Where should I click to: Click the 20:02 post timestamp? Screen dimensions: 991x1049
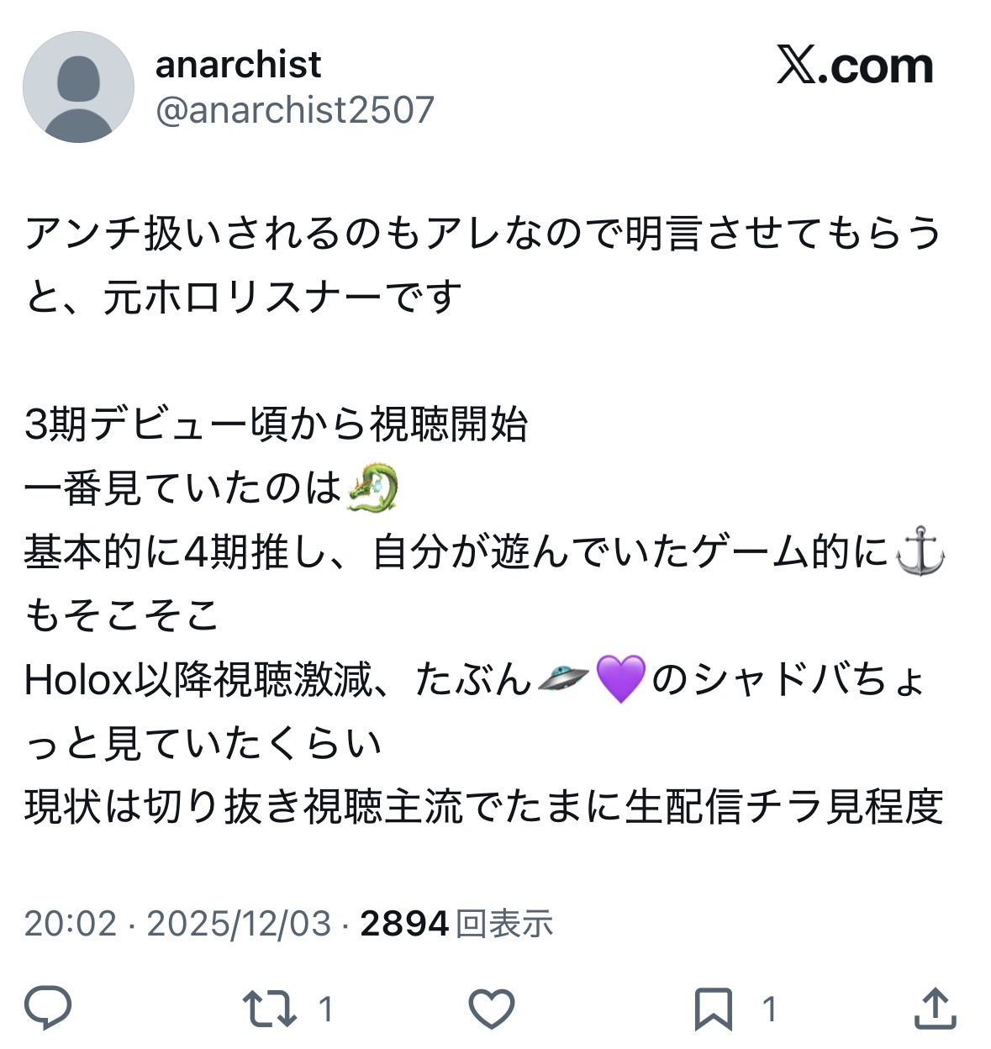(x=70, y=924)
